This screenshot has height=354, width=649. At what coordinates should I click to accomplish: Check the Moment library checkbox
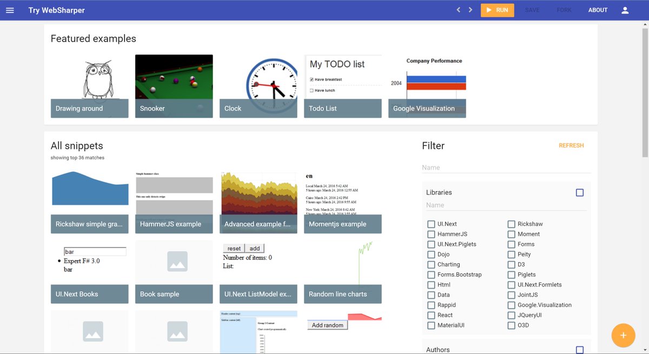(511, 234)
